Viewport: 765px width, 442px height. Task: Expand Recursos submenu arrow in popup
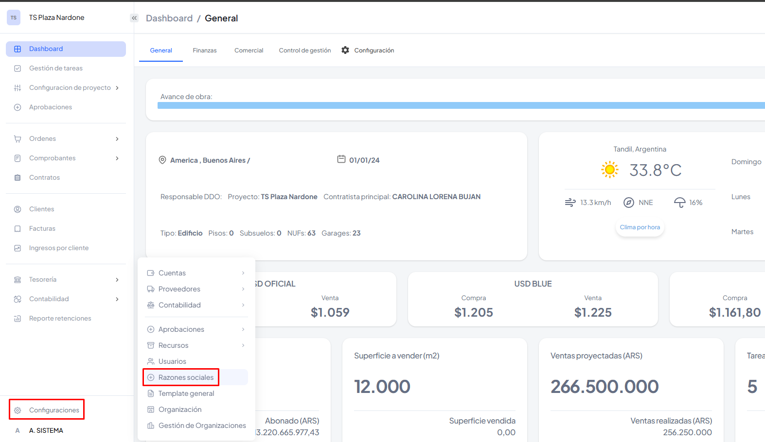coord(243,345)
